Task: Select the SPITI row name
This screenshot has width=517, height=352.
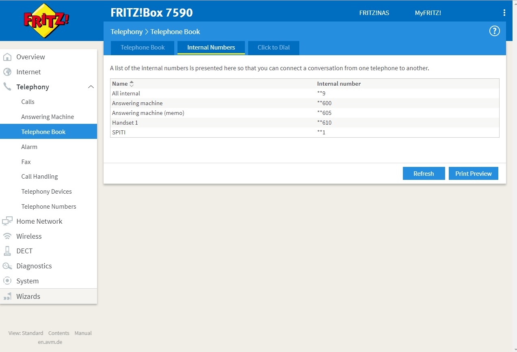Action: click(x=119, y=132)
